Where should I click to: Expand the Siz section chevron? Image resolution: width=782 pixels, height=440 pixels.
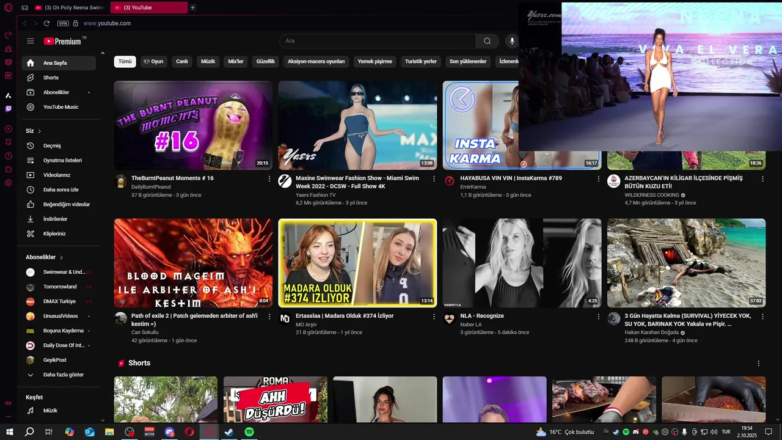pos(40,131)
